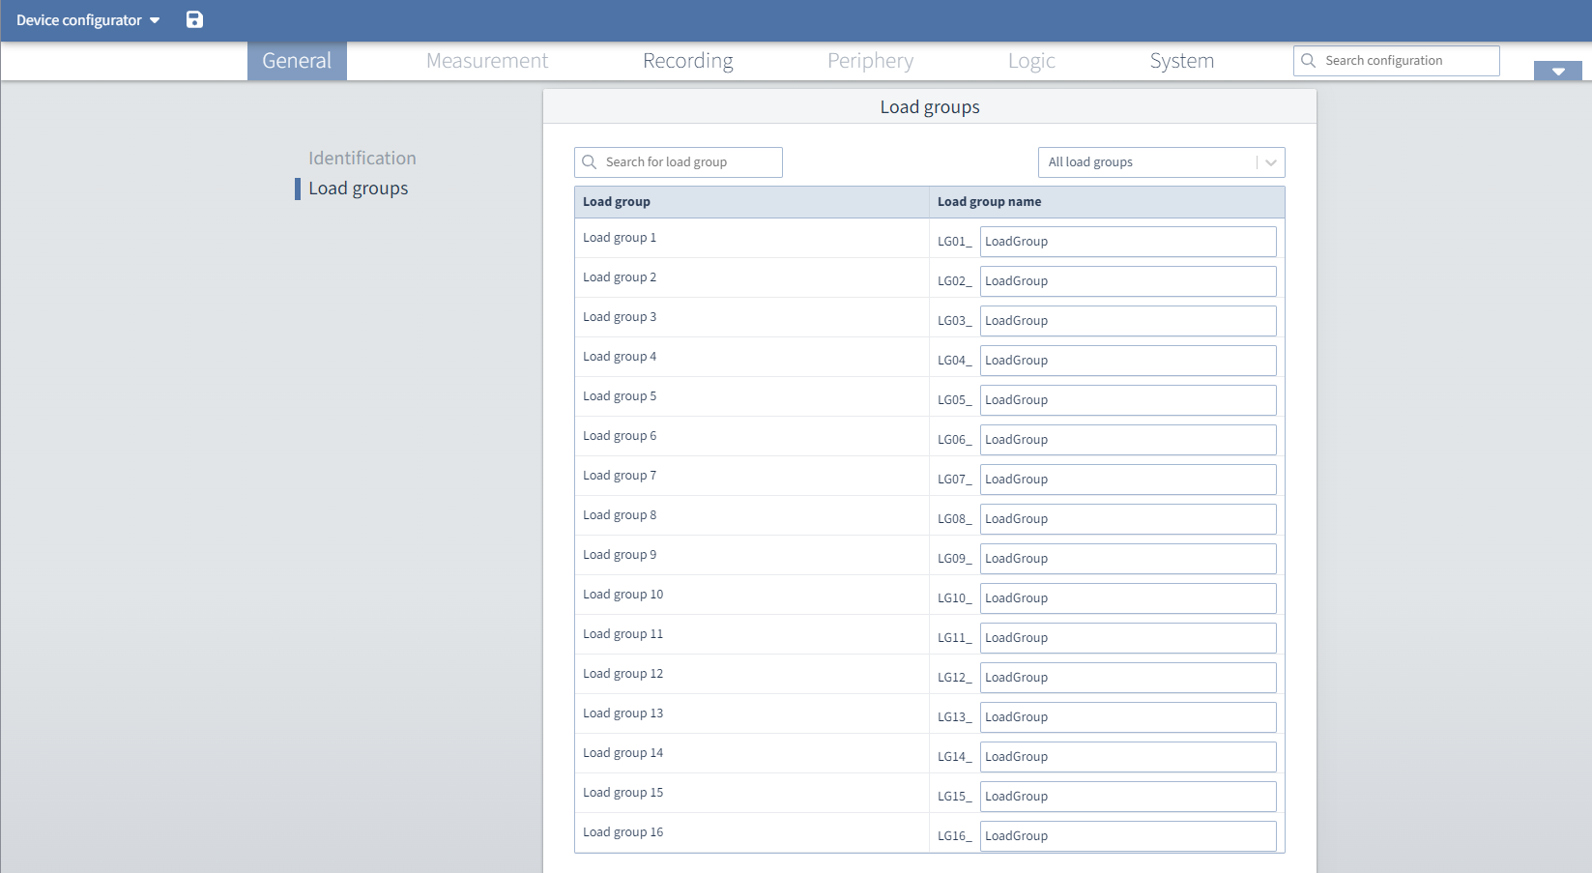Image resolution: width=1592 pixels, height=873 pixels.
Task: Switch to the Logic tab
Action: click(1030, 60)
